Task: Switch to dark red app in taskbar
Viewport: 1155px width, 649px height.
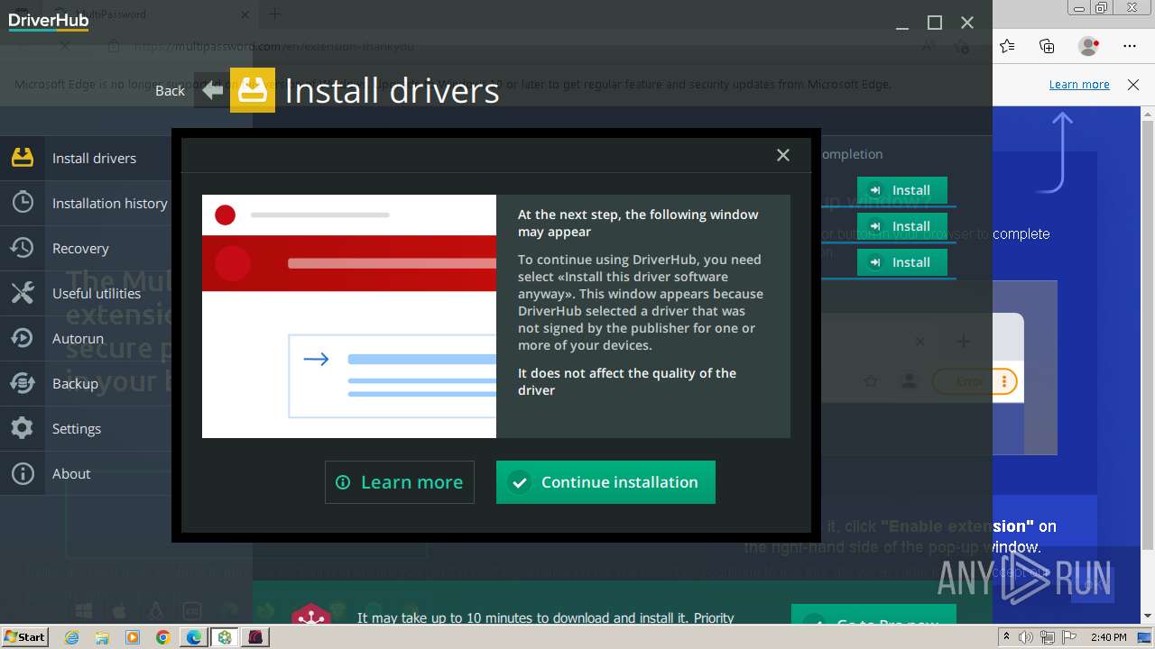Action: point(255,637)
